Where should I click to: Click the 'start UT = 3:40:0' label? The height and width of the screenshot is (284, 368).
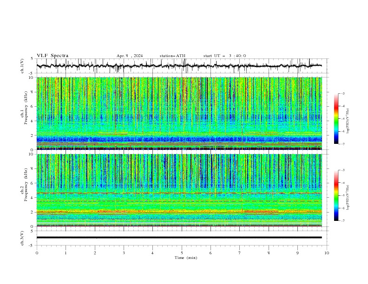pos(224,56)
